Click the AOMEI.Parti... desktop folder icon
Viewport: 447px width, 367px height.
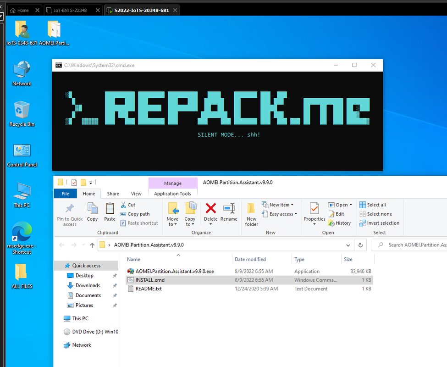click(x=54, y=33)
